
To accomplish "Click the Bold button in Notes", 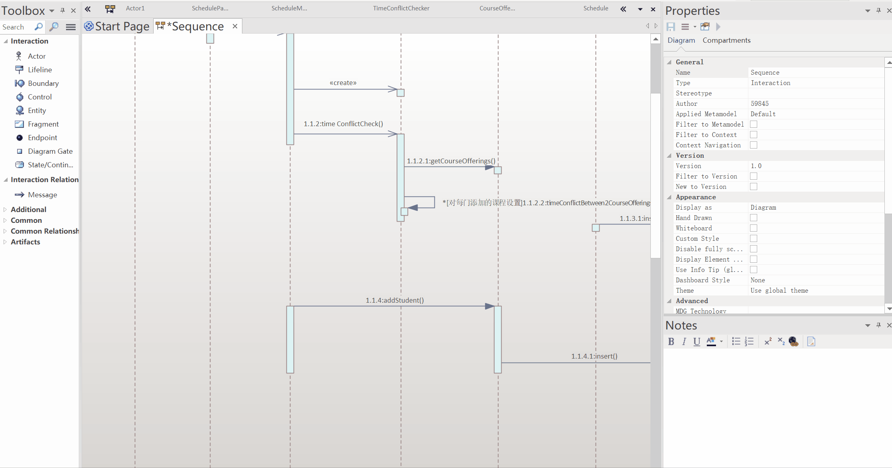I will point(671,341).
